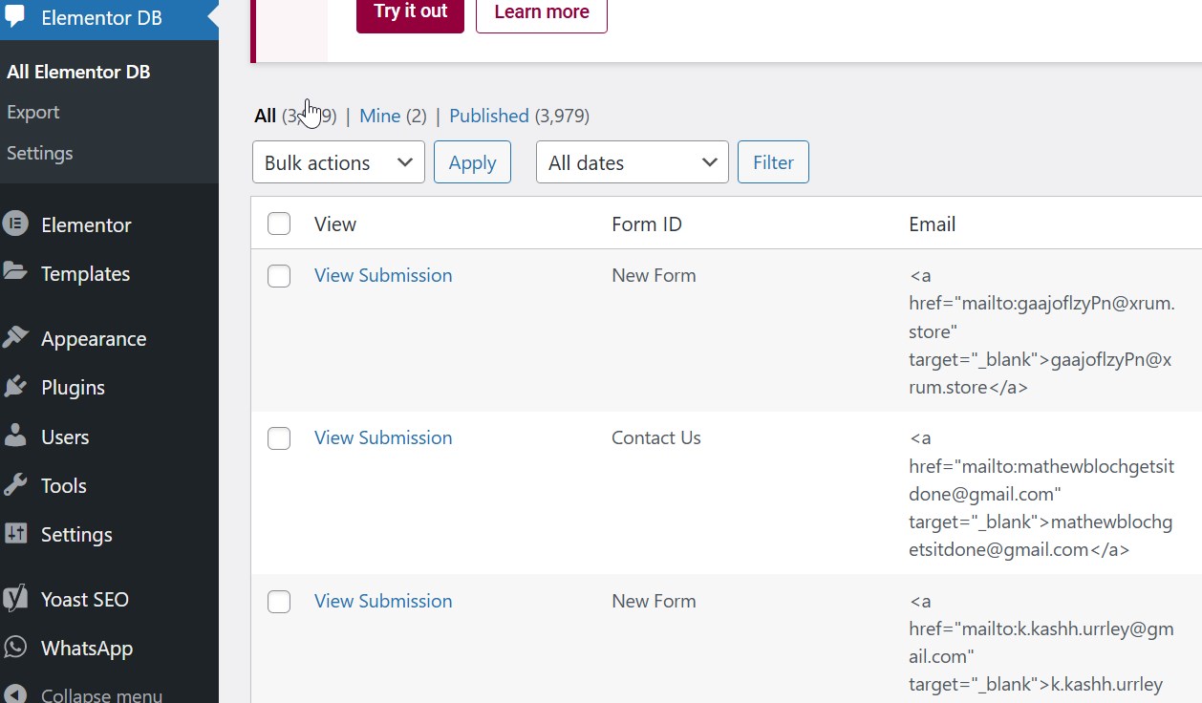Open the Export submenu item

click(x=33, y=112)
